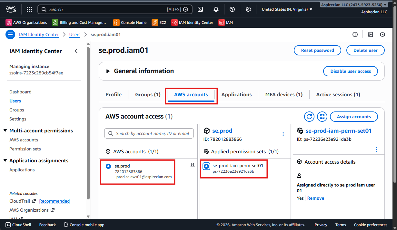Open Groups in side navigation

[x=17, y=110]
